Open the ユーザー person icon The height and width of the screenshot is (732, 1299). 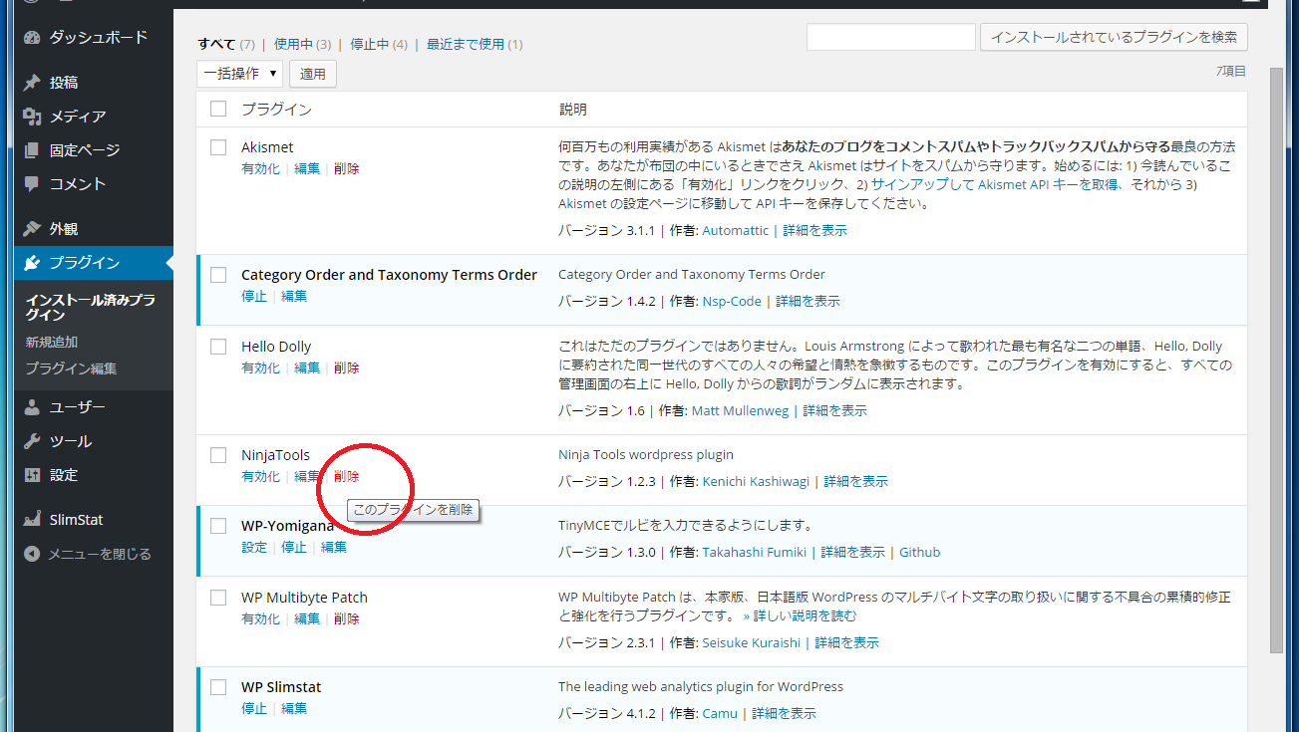tap(32, 407)
